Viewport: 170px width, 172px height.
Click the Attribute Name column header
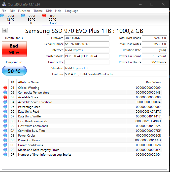click(72, 82)
